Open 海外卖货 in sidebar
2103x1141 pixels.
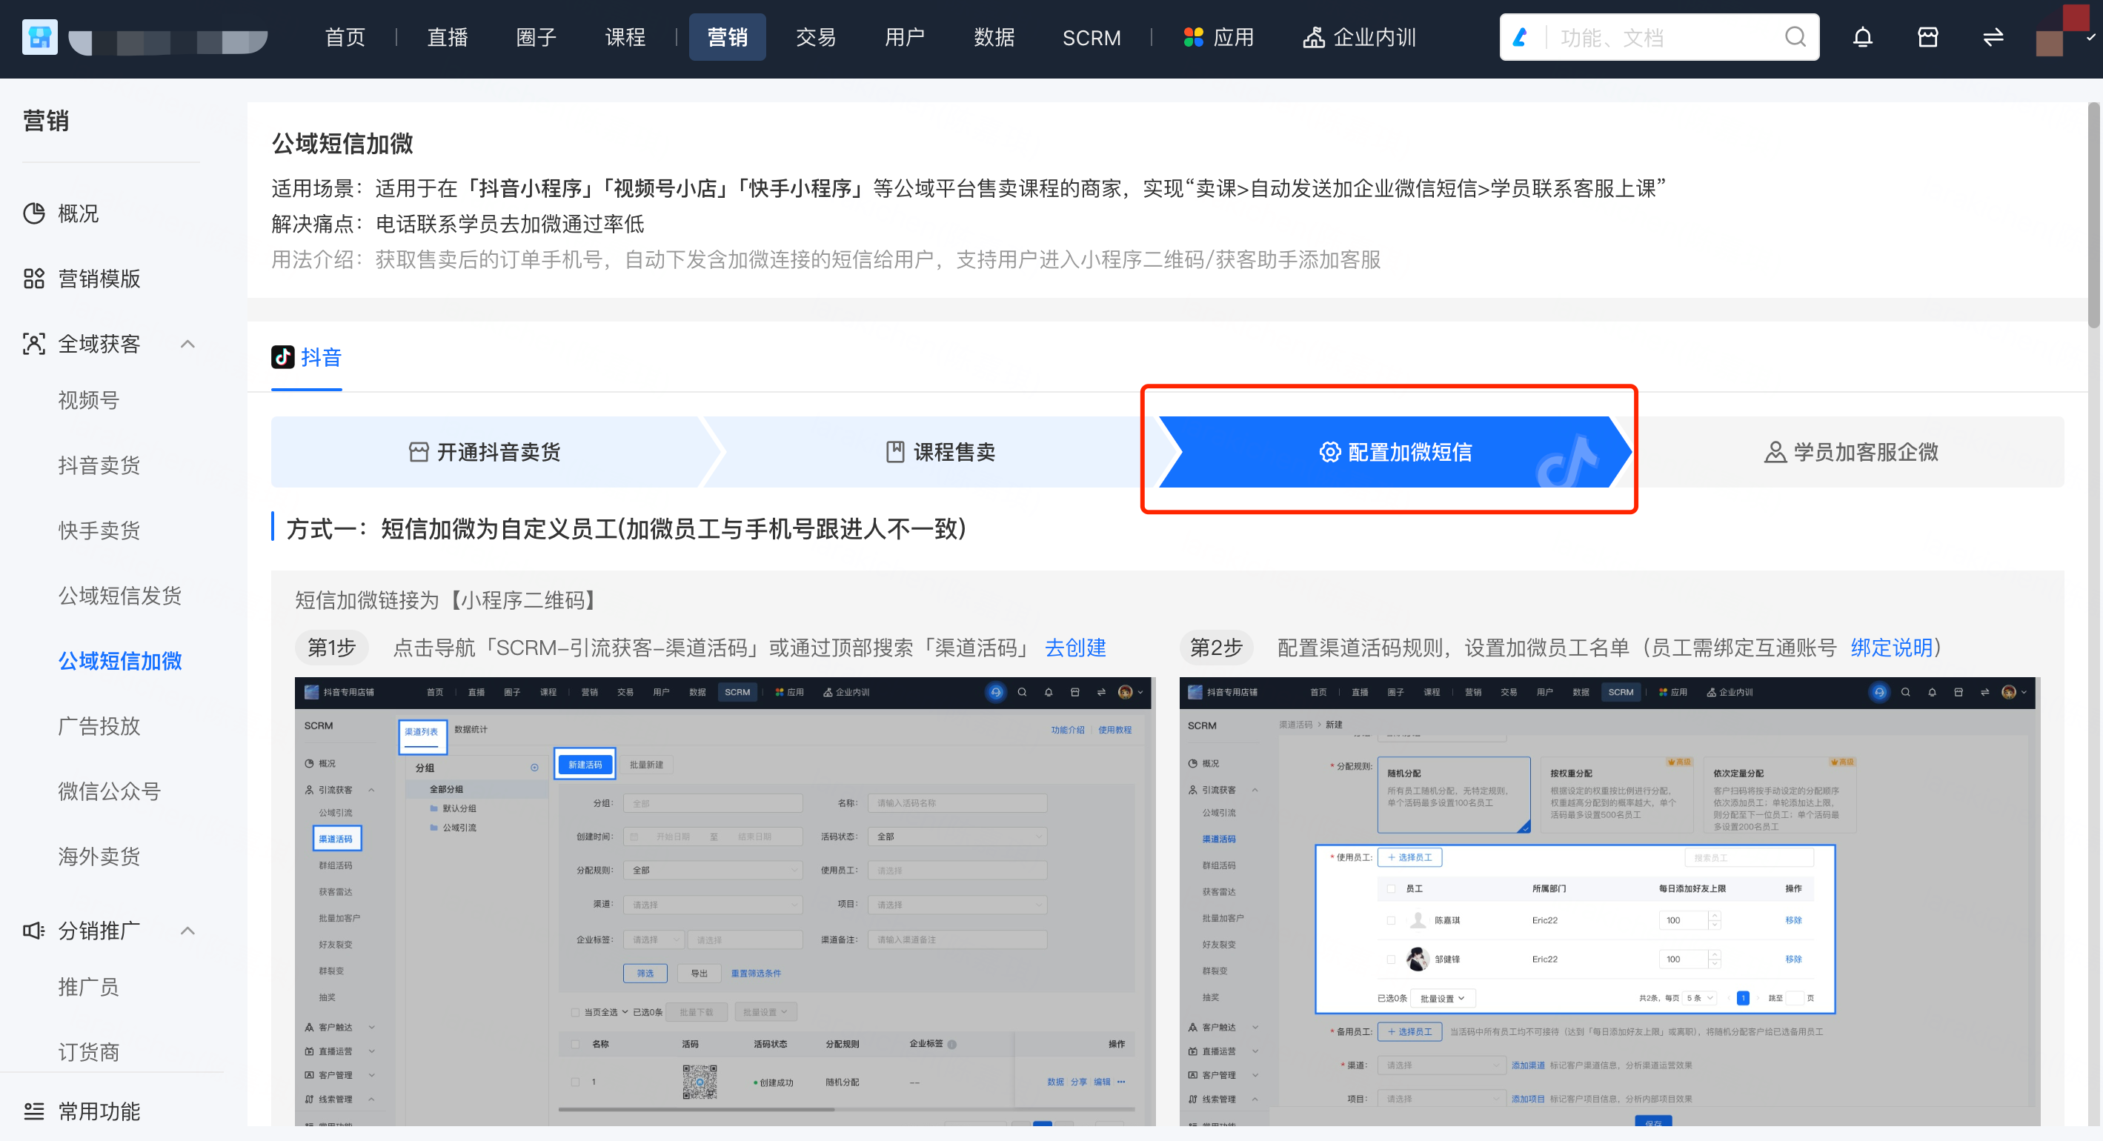(x=99, y=857)
